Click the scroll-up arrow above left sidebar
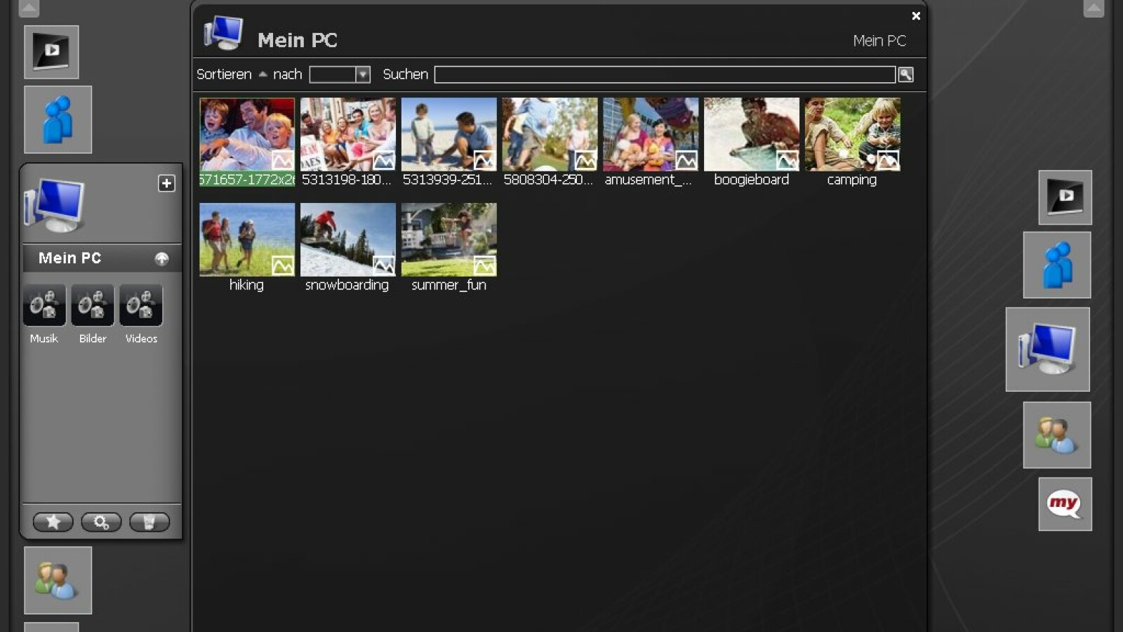1123x632 pixels. pyautogui.click(x=29, y=8)
